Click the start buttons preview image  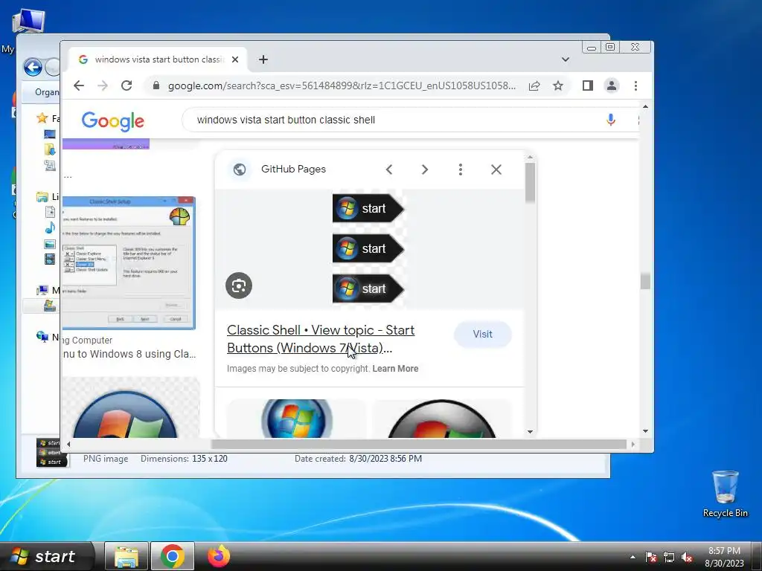point(368,248)
